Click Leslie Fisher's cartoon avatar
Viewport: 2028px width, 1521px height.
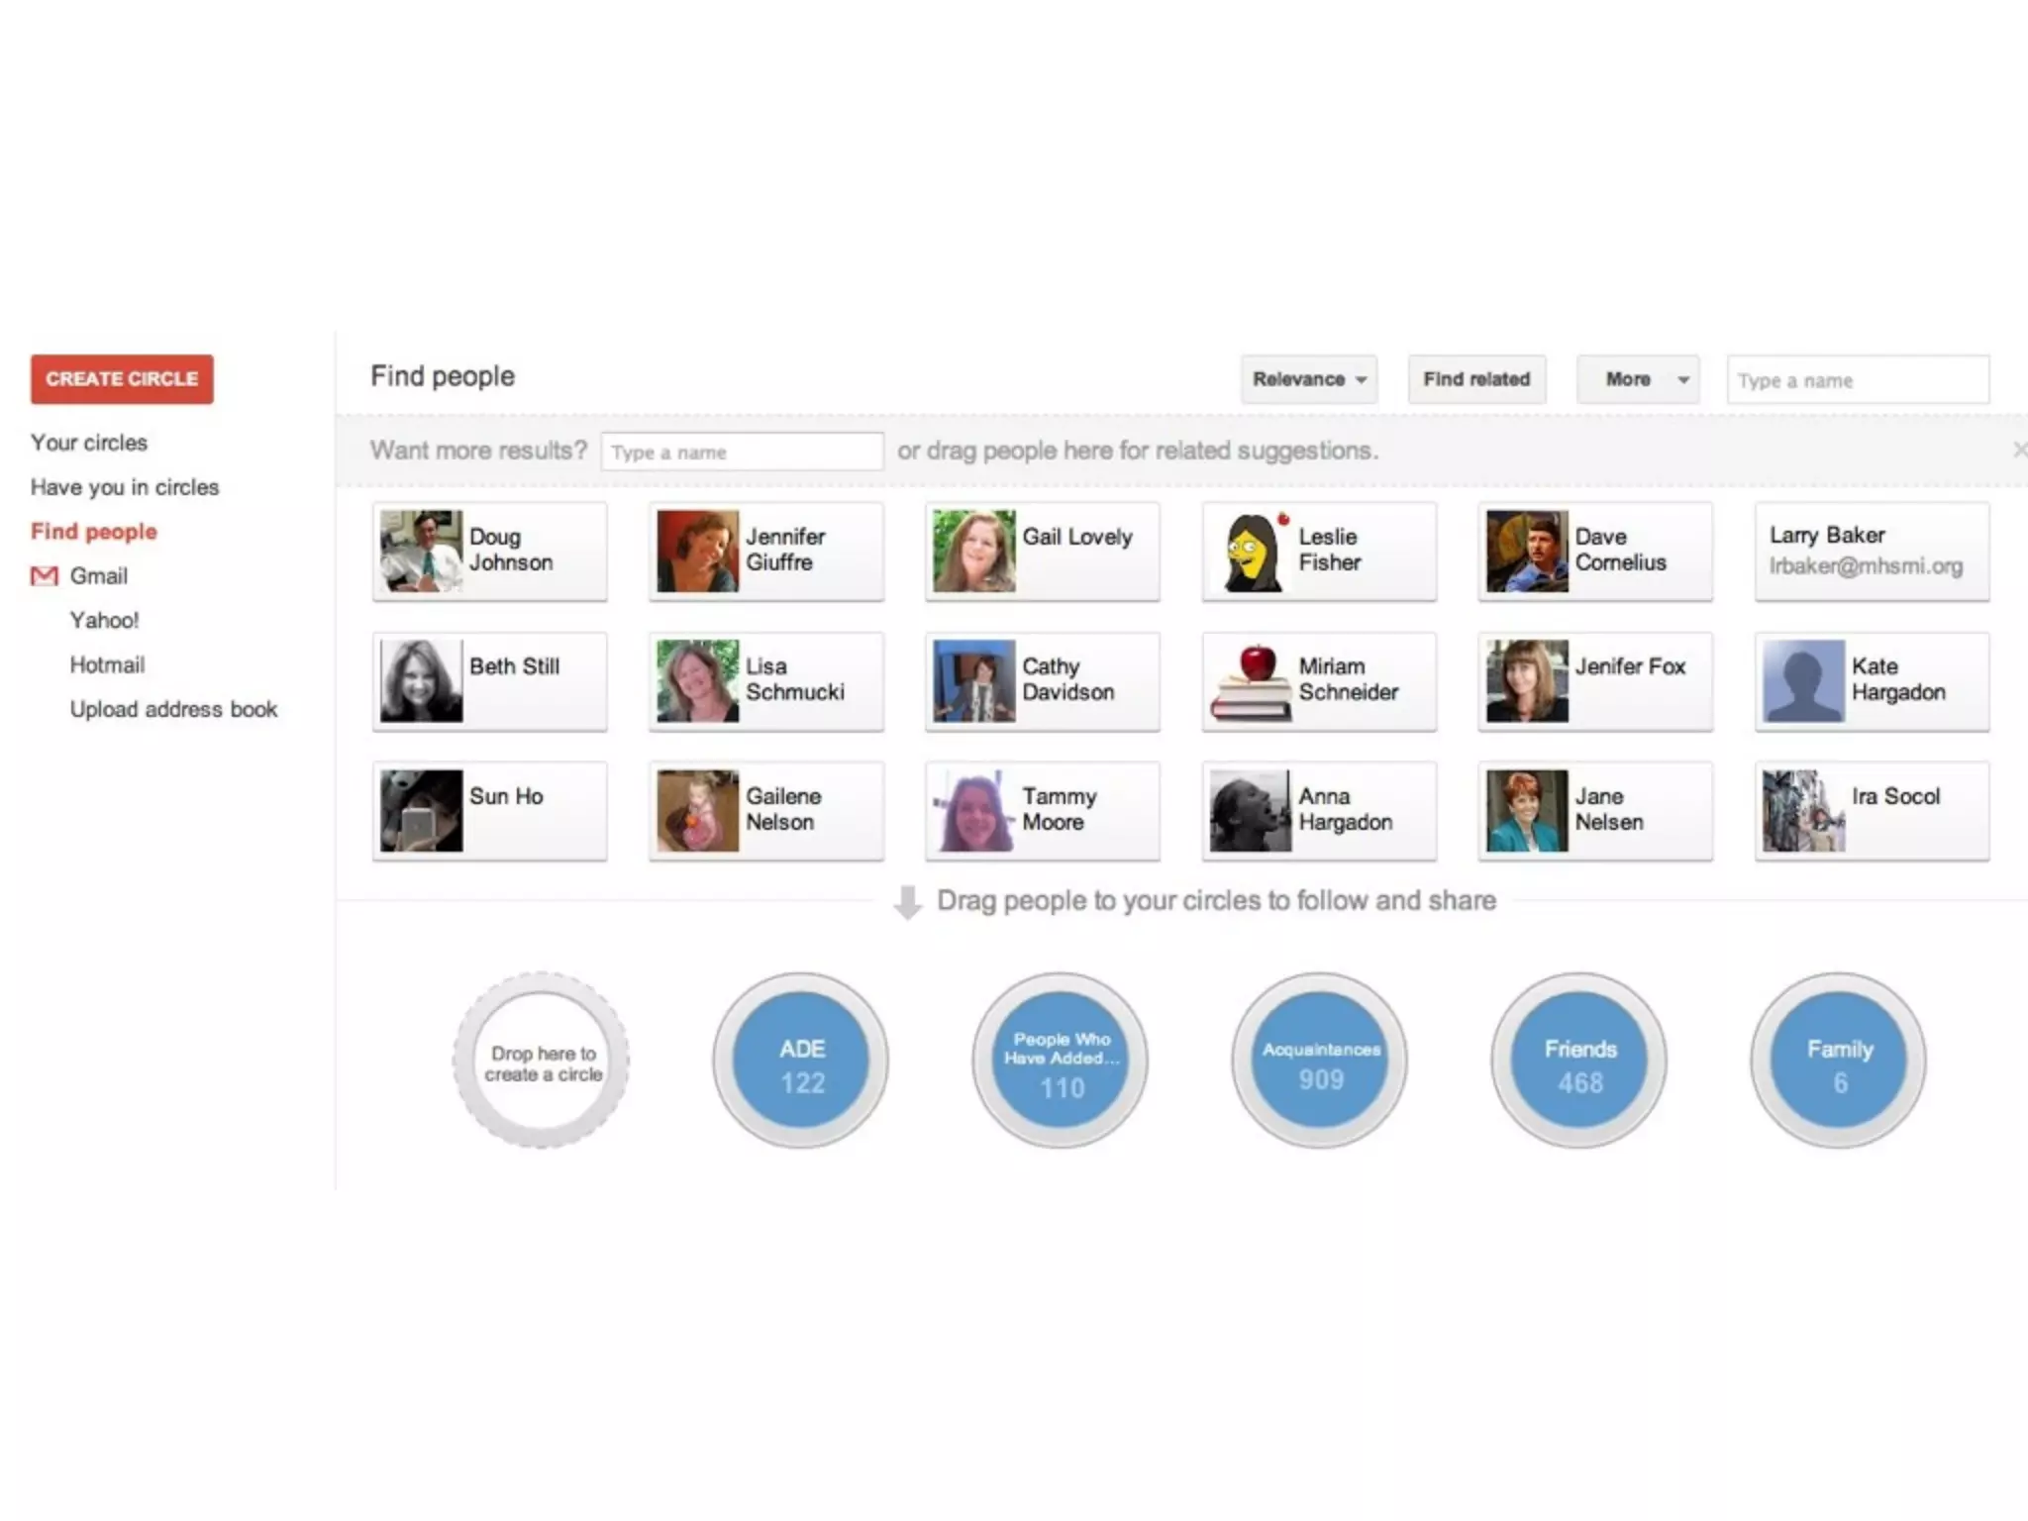1251,552
